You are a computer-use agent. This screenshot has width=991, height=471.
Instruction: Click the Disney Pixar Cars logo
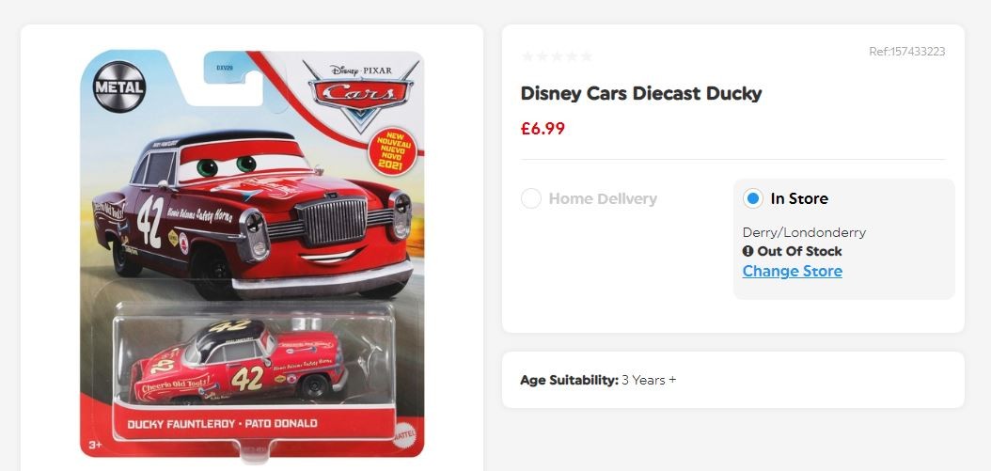click(360, 95)
